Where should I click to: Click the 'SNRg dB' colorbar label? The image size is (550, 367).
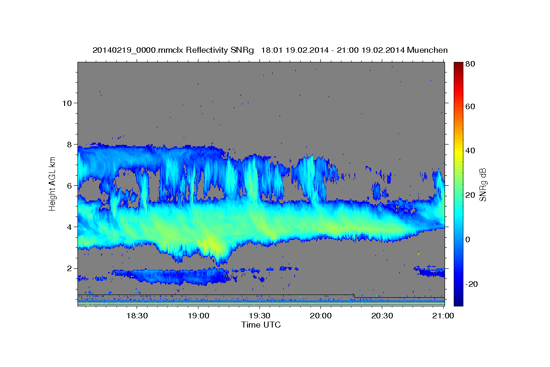483,184
